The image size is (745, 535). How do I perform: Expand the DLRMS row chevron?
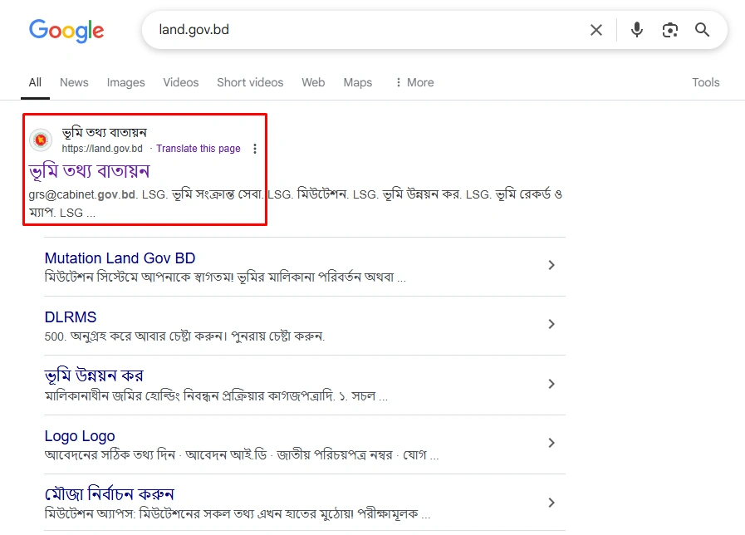[x=551, y=324]
